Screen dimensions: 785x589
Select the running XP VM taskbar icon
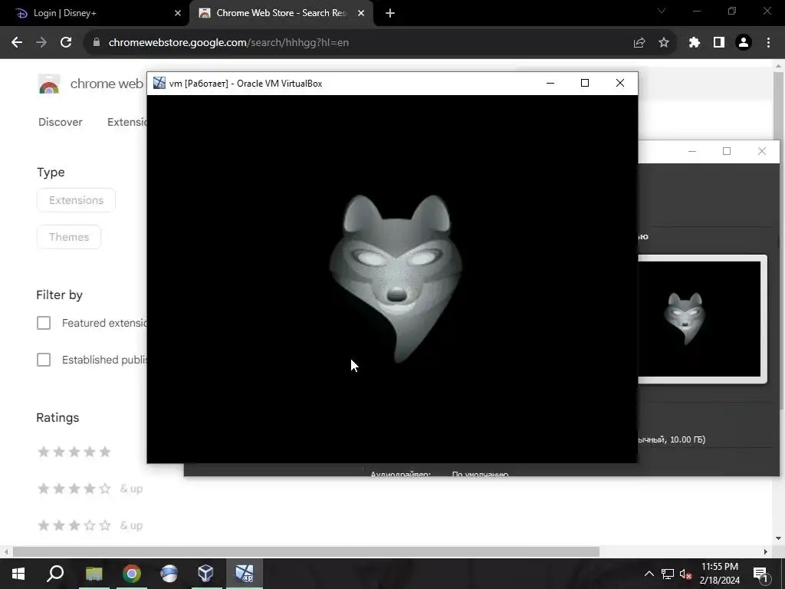[245, 574]
